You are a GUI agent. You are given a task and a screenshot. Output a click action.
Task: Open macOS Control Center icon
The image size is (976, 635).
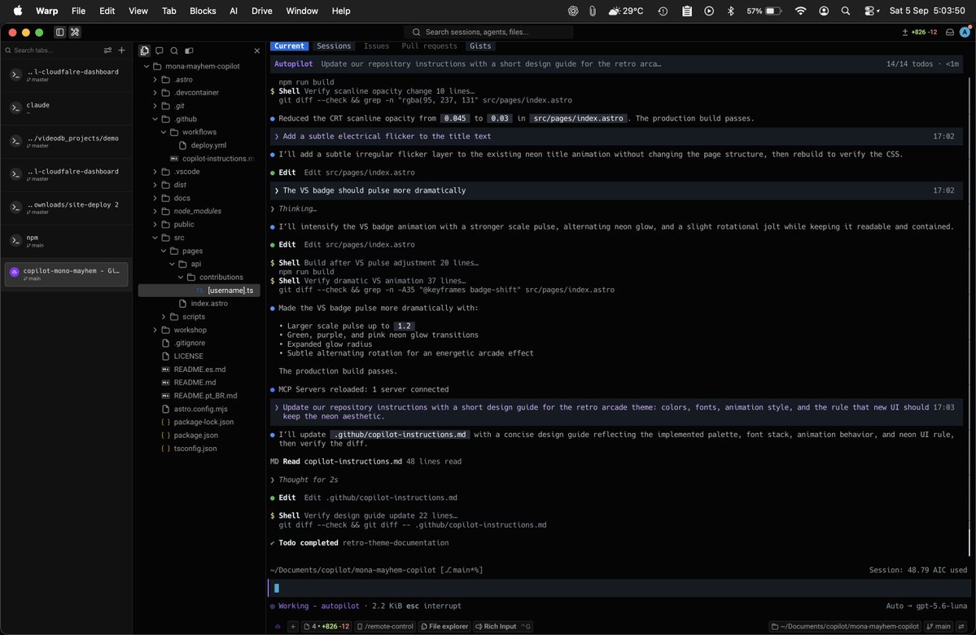click(x=871, y=11)
